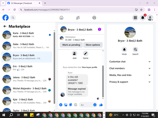This screenshot has height=118, width=158.
Task: Open Jelena 3-Bed,2-Bath conversation
Action: click(x=27, y=79)
